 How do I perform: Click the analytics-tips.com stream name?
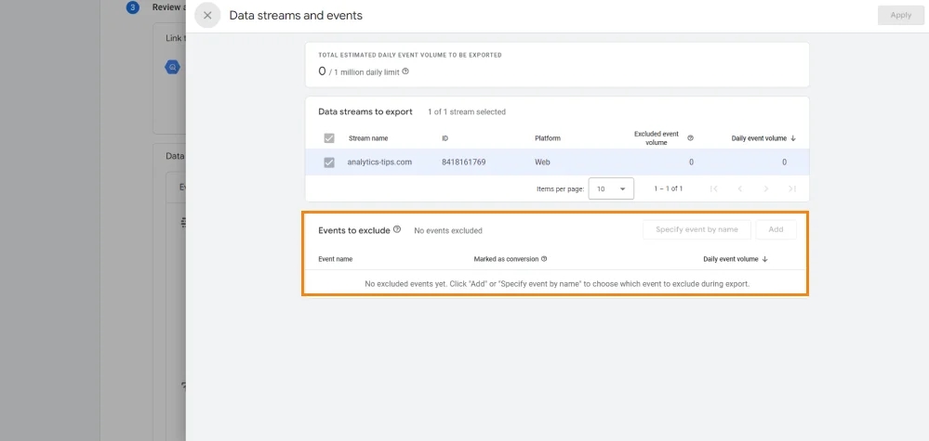(379, 162)
